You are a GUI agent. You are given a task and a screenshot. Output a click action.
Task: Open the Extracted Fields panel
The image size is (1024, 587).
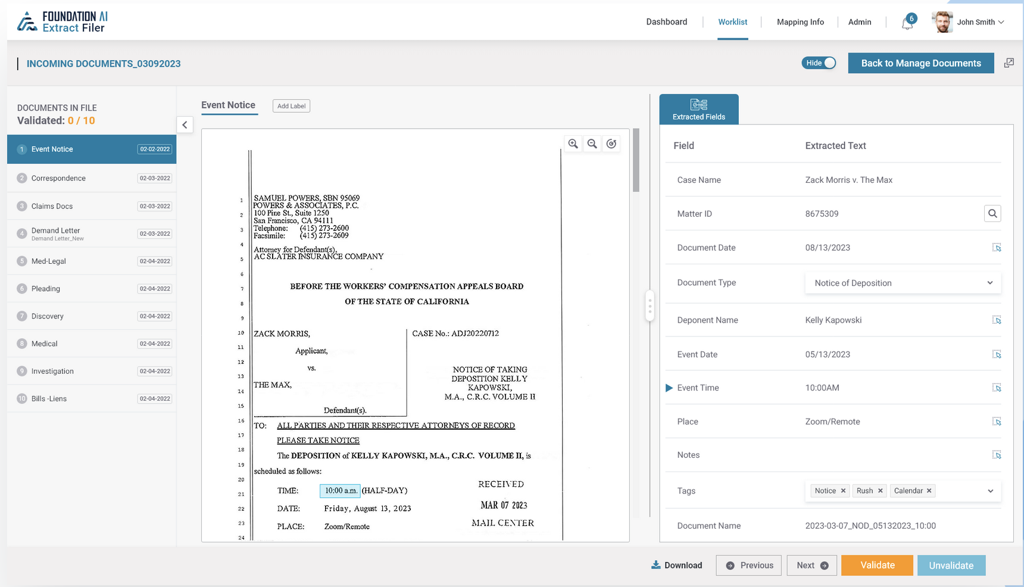(x=699, y=109)
